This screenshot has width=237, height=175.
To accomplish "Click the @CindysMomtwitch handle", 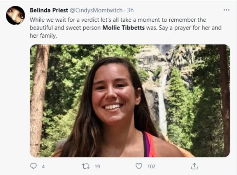I will [96, 10].
